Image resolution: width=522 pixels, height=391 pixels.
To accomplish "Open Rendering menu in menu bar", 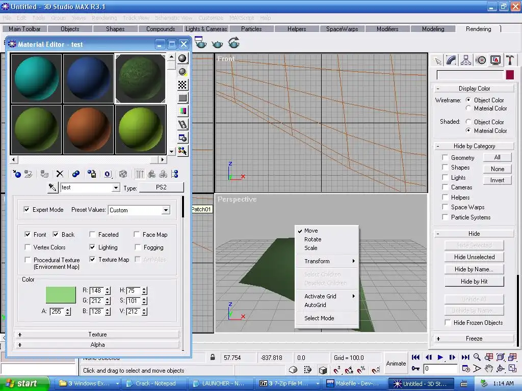I will (104, 18).
